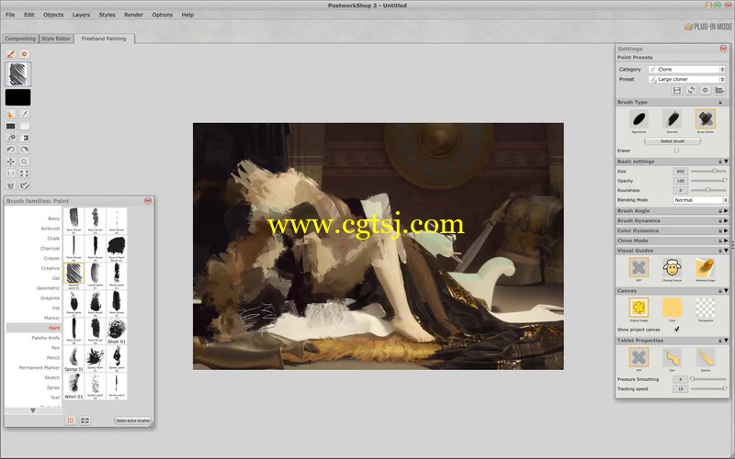The width and height of the screenshot is (735, 459).
Task: Click the fit-to-screen arrows icon
Action: point(25,174)
